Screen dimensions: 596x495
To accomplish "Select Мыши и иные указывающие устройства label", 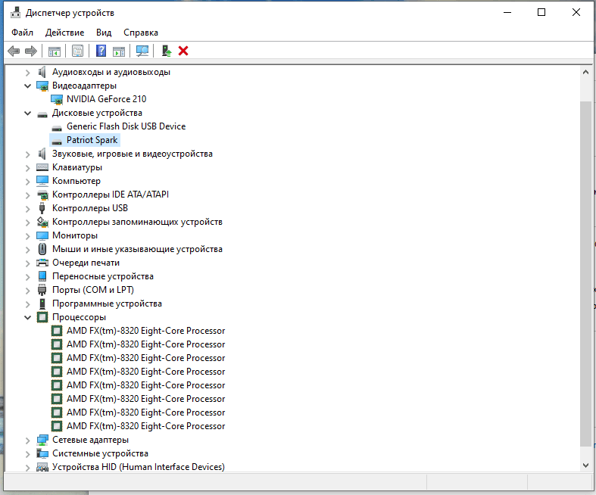I will [x=137, y=249].
